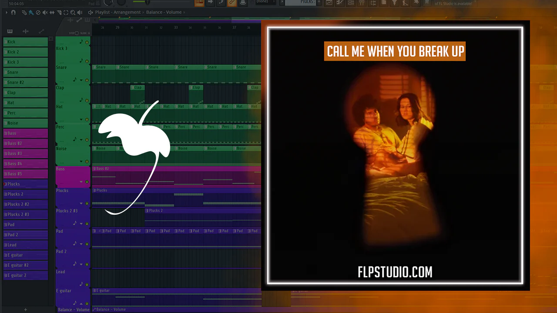Click the note icon on Kick 3 track
The image size is (557, 313).
tap(81, 61)
